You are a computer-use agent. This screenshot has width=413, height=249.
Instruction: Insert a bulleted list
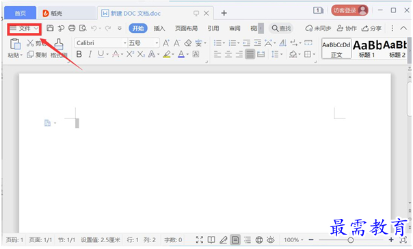tap(219, 43)
